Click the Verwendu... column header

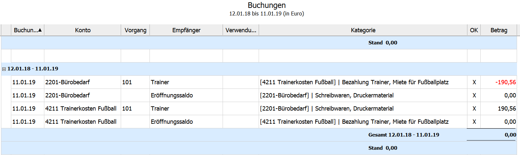point(241,30)
